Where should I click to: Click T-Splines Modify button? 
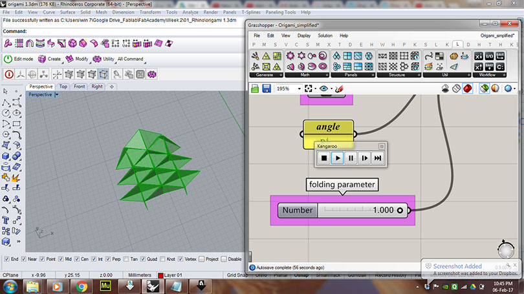[x=78, y=59]
